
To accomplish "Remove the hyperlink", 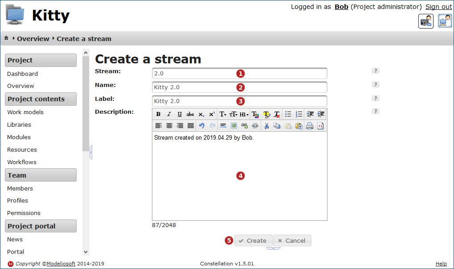I will click(x=255, y=126).
